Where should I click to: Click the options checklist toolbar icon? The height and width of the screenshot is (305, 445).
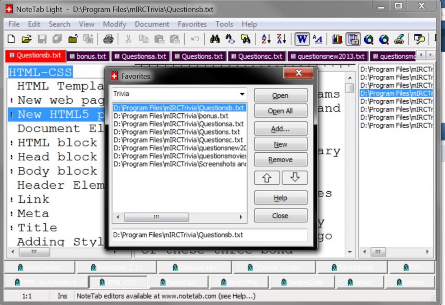(x=419, y=39)
